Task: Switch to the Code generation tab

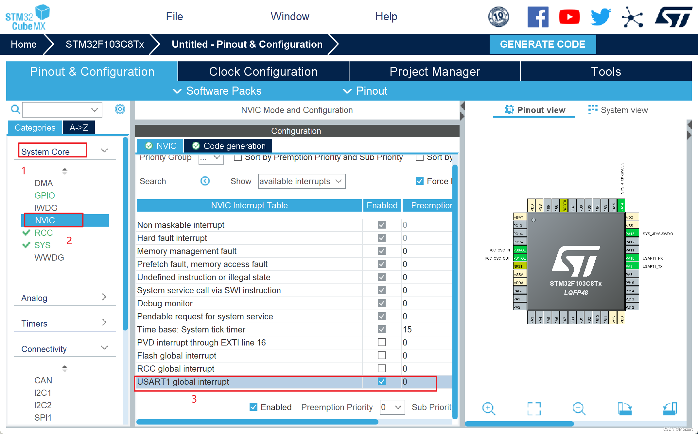Action: pyautogui.click(x=228, y=146)
